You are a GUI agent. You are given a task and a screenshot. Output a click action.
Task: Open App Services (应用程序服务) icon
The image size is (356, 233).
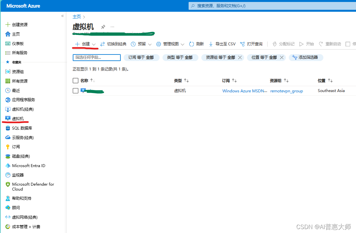8,100
